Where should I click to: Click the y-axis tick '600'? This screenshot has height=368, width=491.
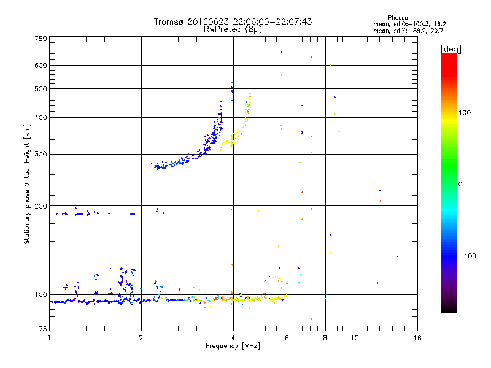click(x=41, y=66)
